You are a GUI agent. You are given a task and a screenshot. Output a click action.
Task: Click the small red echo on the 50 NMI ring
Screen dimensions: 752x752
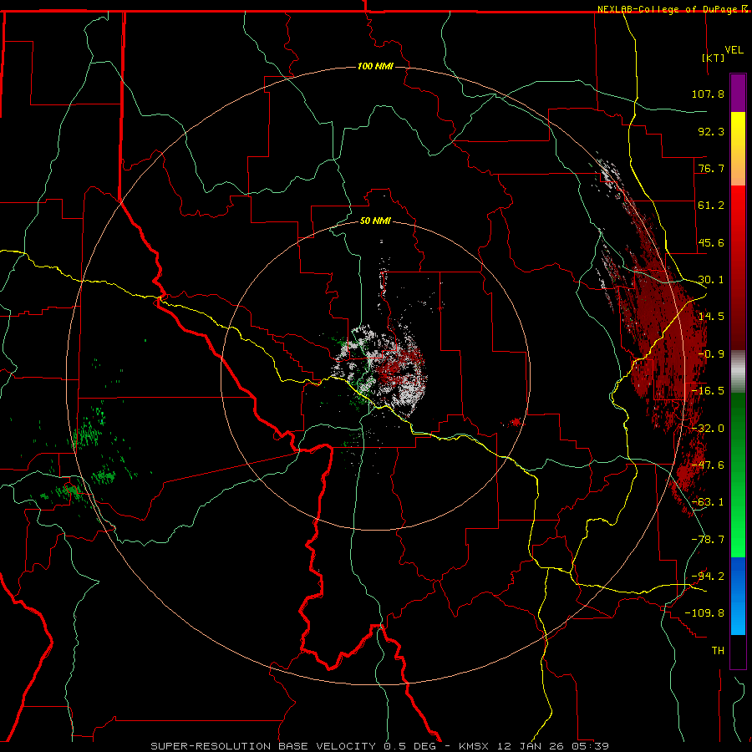click(515, 423)
